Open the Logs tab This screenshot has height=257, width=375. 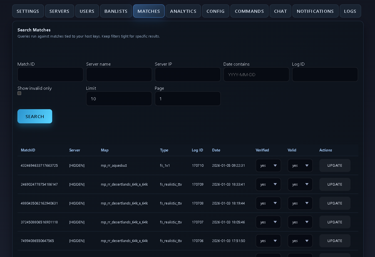pos(350,11)
